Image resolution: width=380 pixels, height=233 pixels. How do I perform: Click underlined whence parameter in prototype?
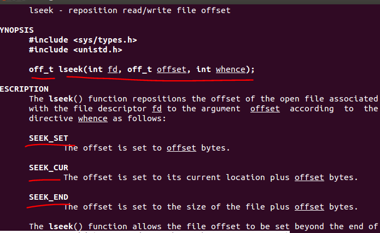tap(230, 69)
